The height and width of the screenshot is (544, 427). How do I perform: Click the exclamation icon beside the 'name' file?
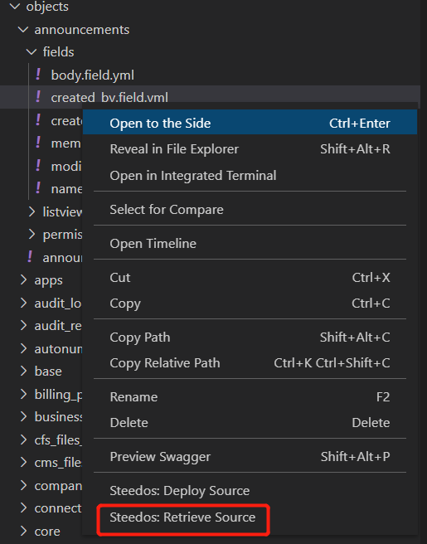coord(38,188)
